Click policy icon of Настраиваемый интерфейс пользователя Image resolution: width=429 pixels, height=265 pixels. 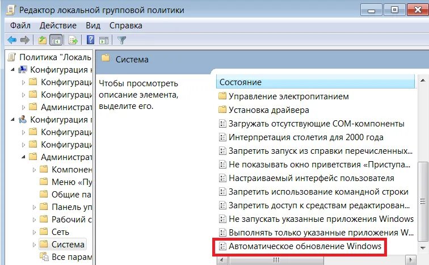(x=222, y=178)
